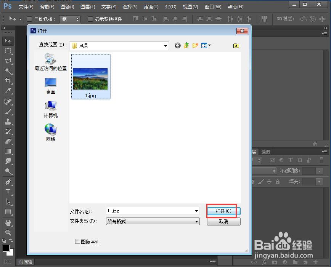
Task: Expand the 查找范围 folder dropdown
Action: coord(165,46)
